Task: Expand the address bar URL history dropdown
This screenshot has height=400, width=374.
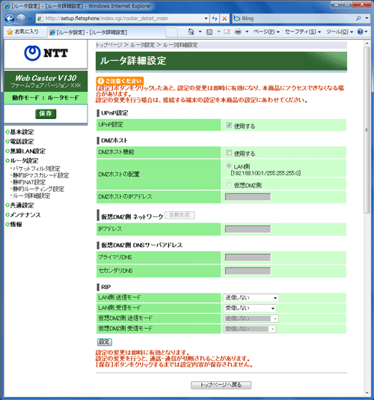Action: click(206, 19)
